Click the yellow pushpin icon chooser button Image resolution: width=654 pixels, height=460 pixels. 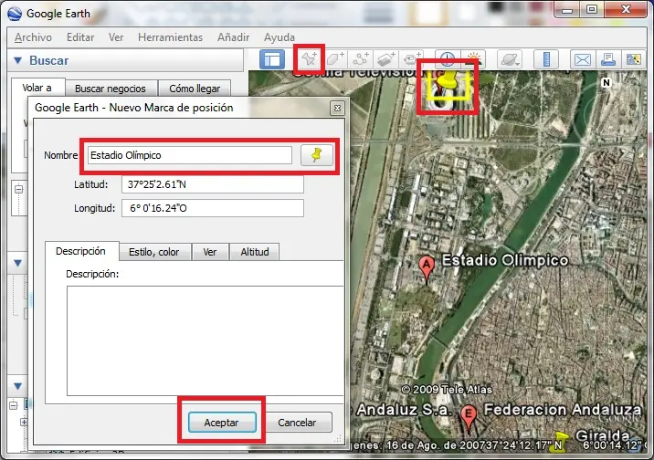tap(317, 155)
